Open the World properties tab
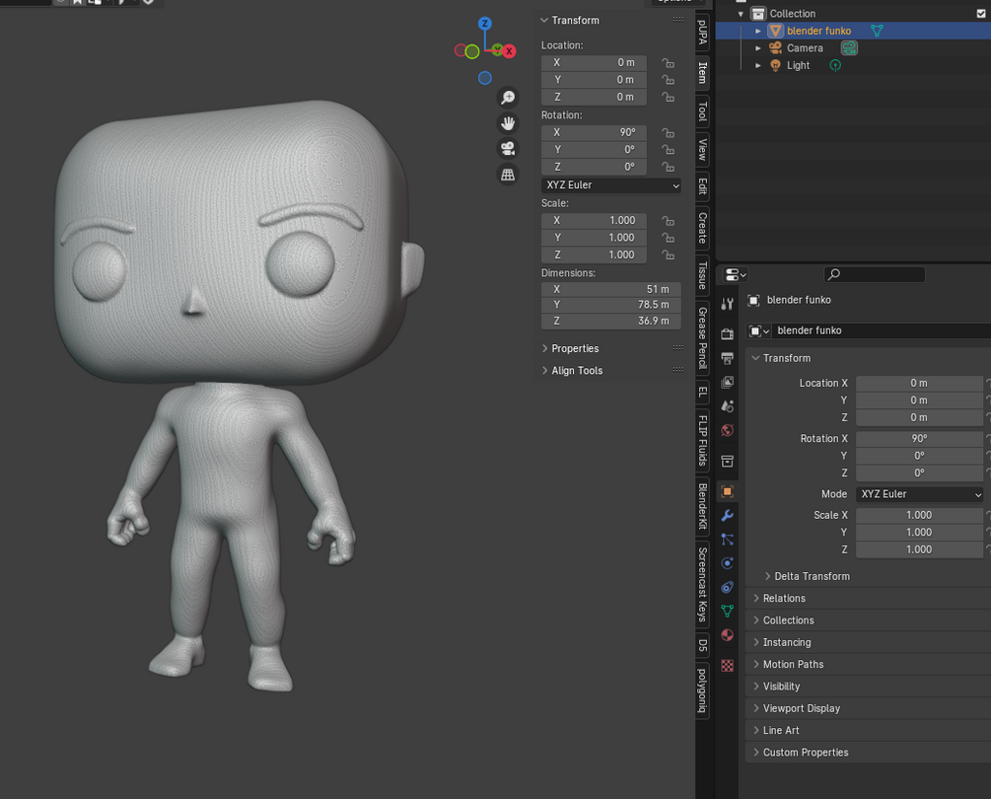The height and width of the screenshot is (799, 991). [728, 430]
